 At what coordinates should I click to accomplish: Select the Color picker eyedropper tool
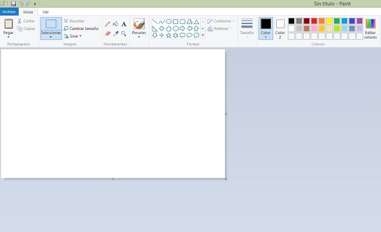pyautogui.click(x=115, y=33)
